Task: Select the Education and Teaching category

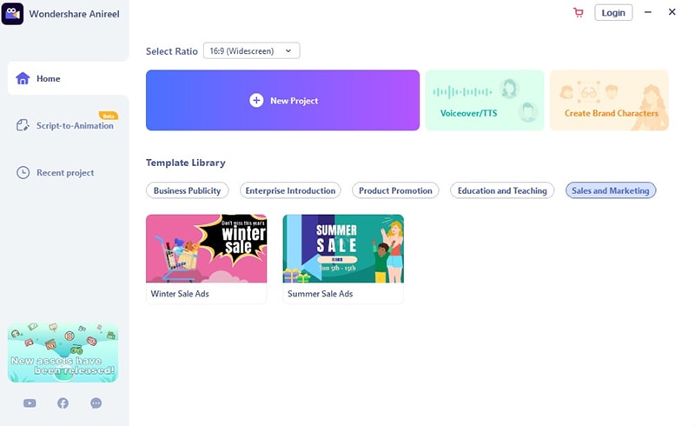Action: tap(502, 190)
